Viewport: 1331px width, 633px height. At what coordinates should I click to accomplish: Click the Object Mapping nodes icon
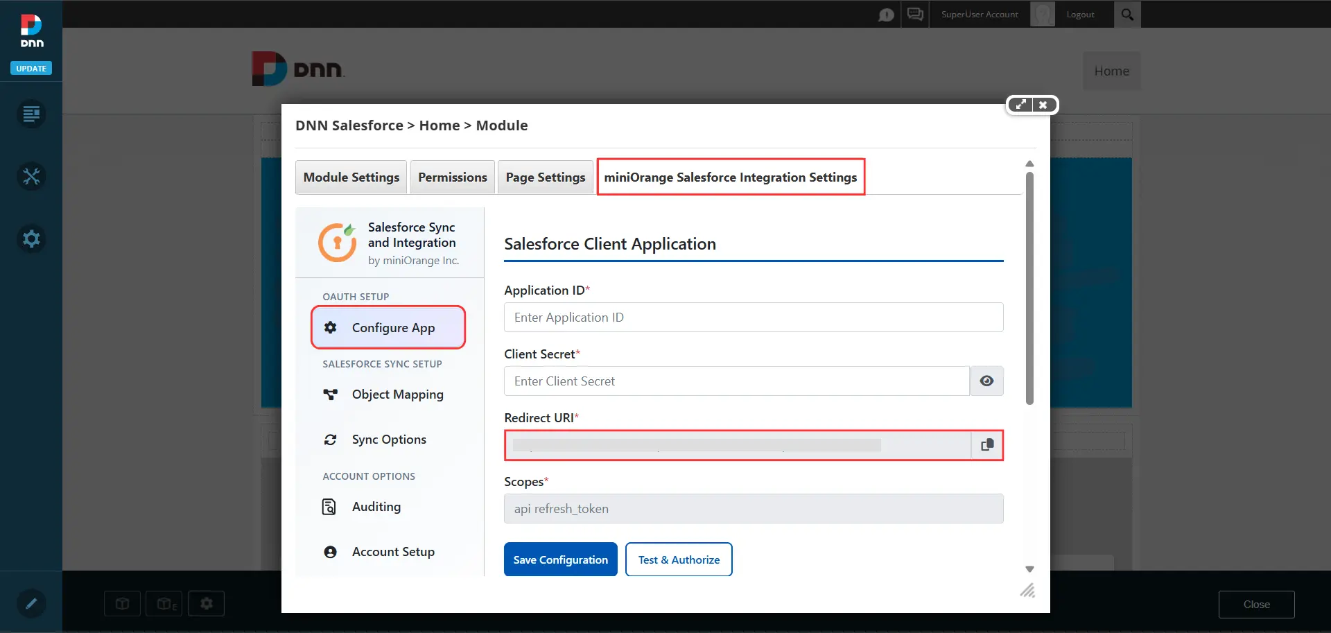(x=331, y=394)
